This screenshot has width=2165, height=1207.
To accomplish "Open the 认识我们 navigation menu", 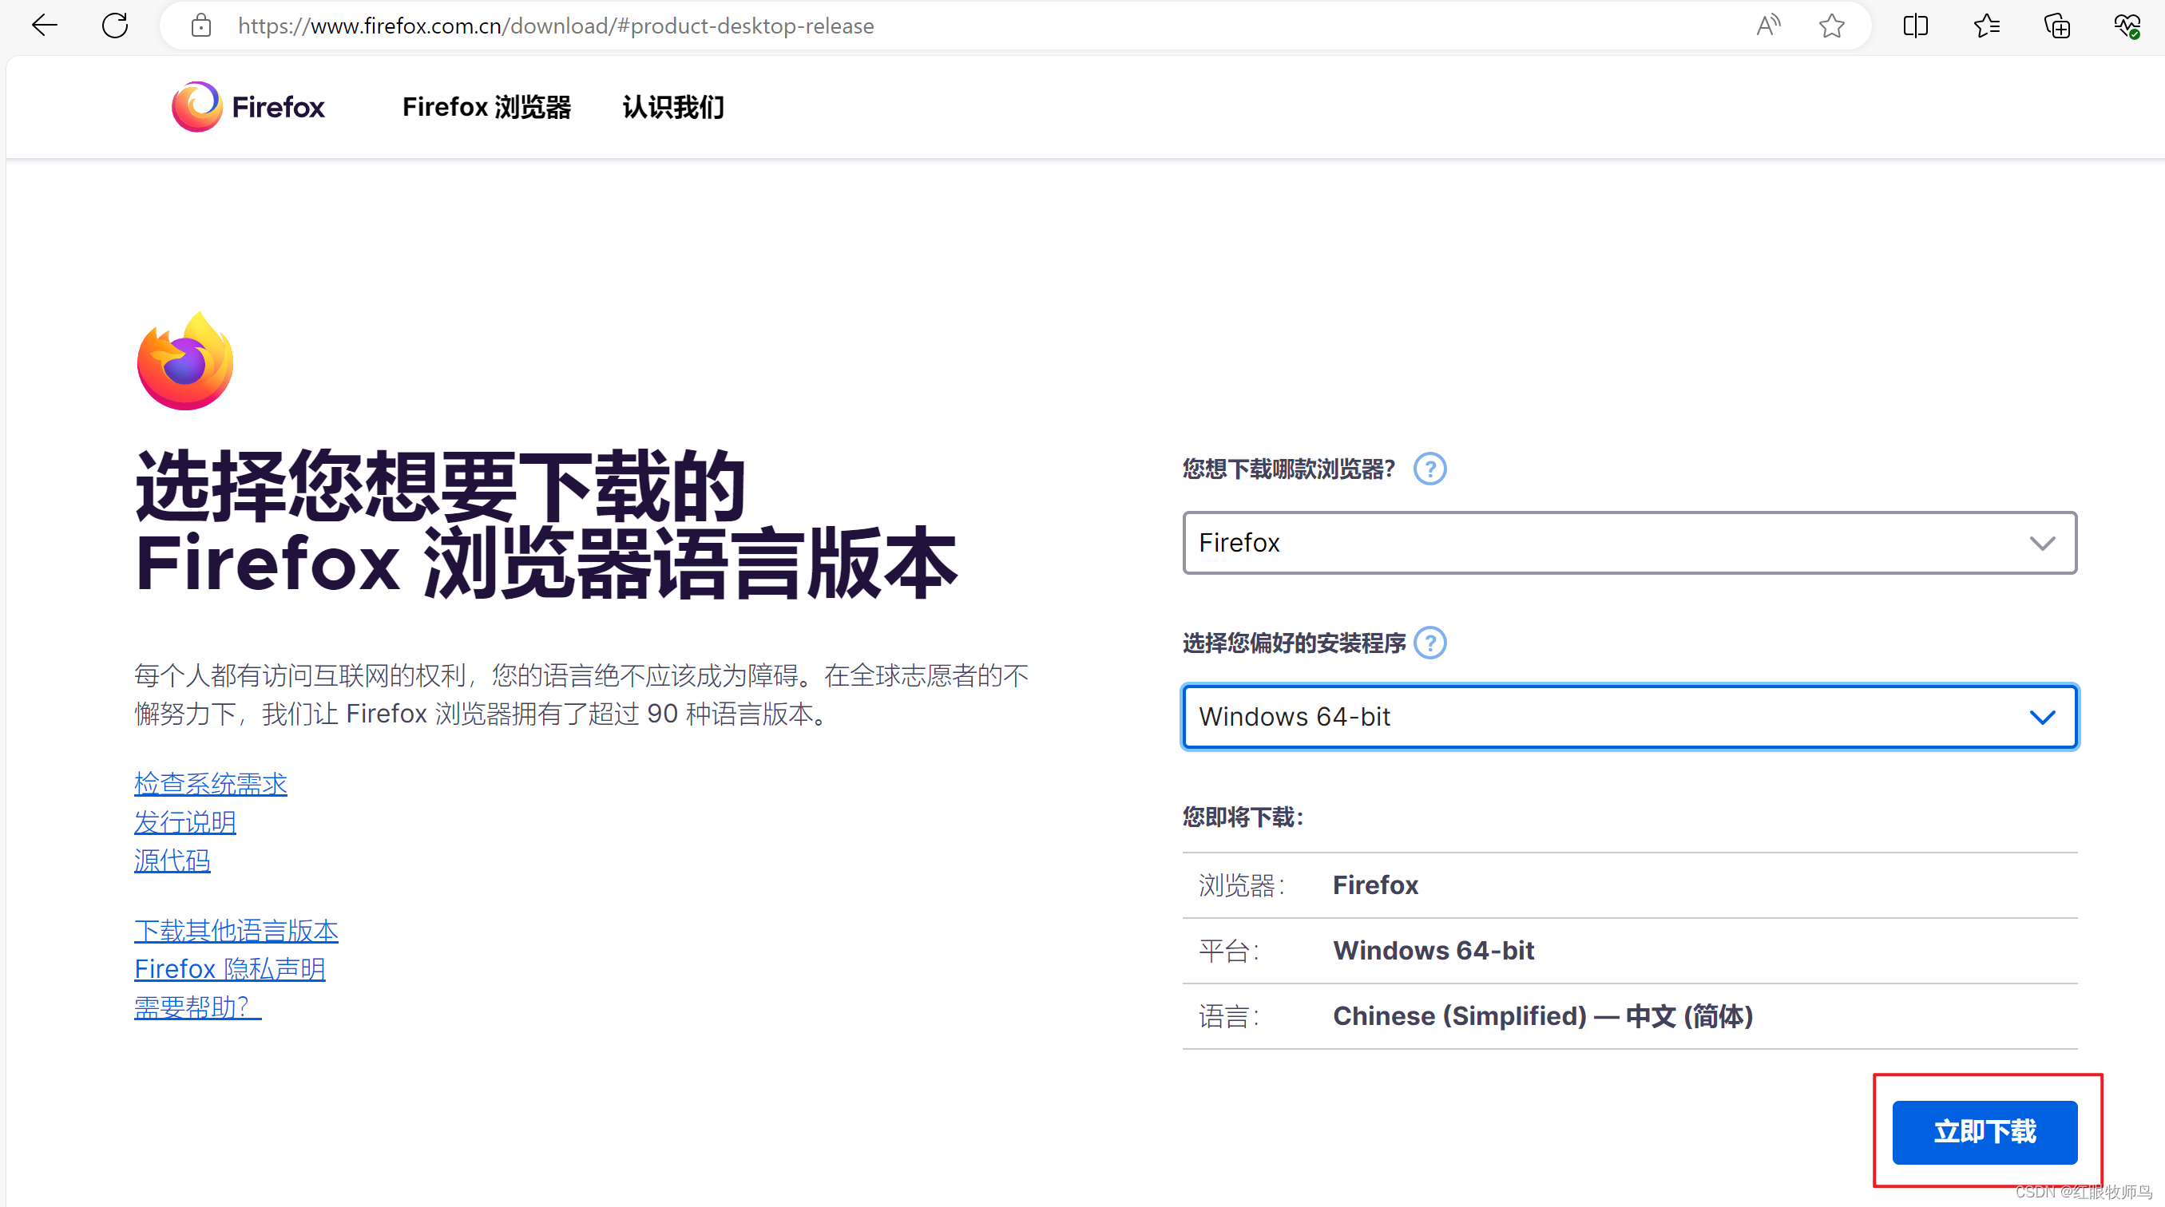I will click(x=673, y=107).
